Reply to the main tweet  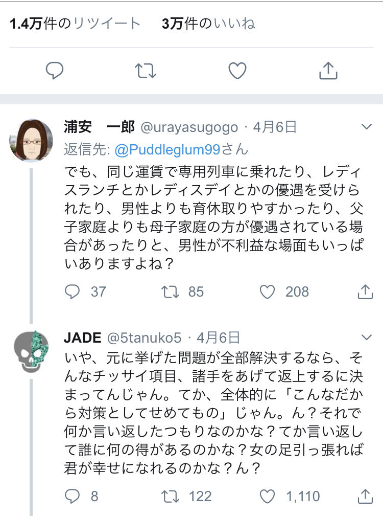(x=54, y=71)
